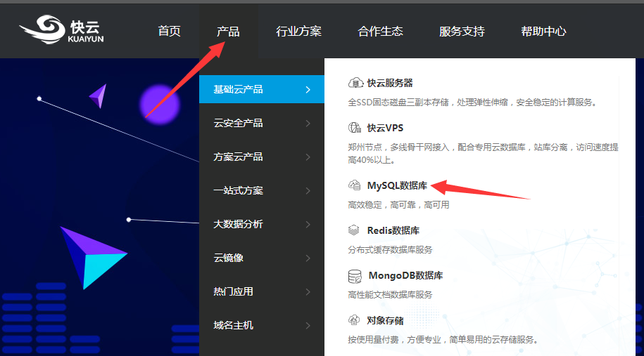This screenshot has height=356, width=644.
Task: Click the 对象存储 storage icon
Action: click(355, 320)
